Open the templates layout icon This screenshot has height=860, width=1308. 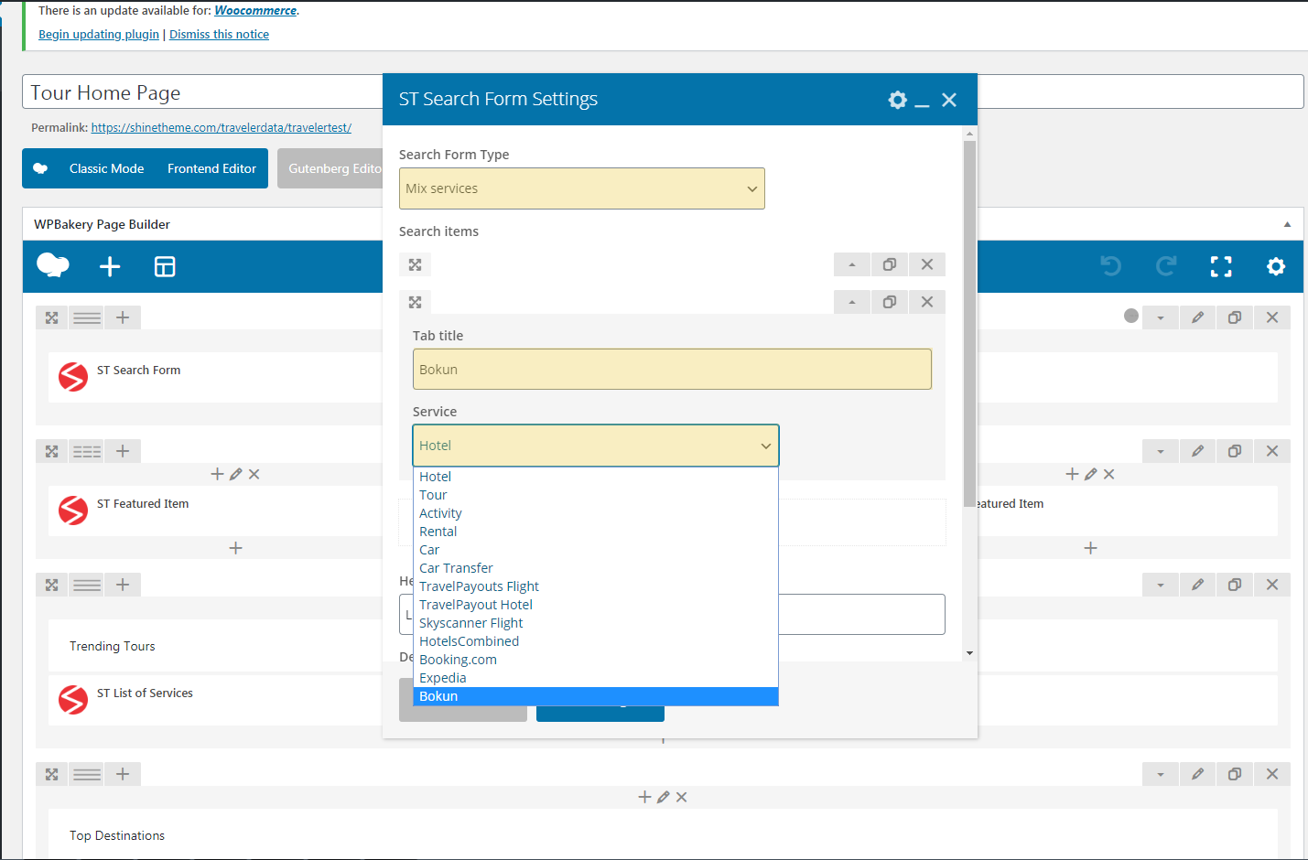(x=165, y=266)
